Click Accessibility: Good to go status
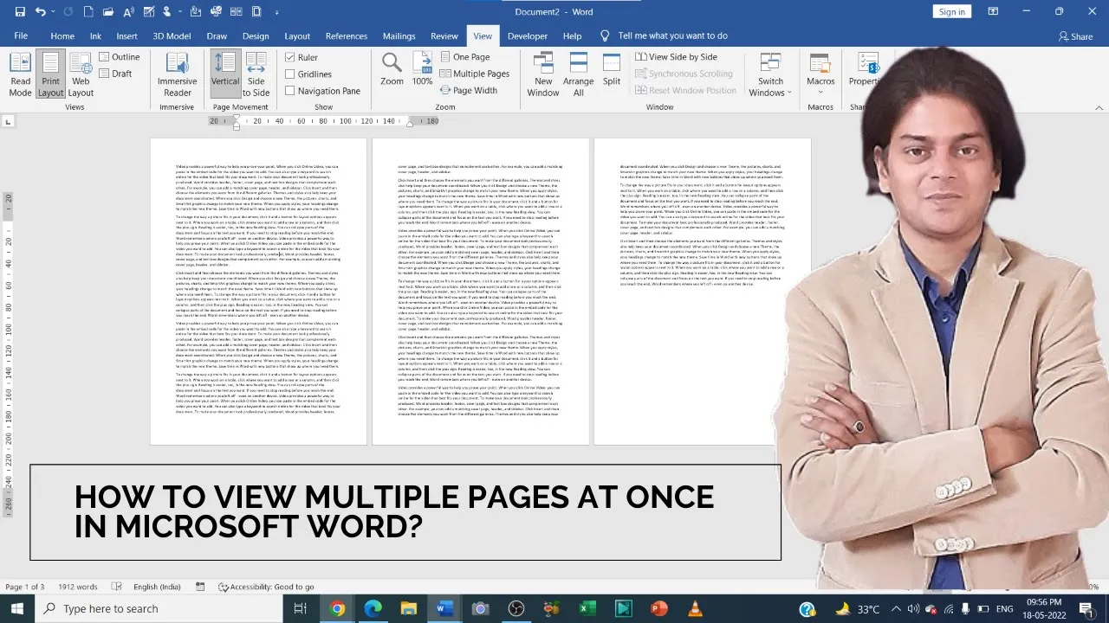The image size is (1109, 623). pos(267,587)
